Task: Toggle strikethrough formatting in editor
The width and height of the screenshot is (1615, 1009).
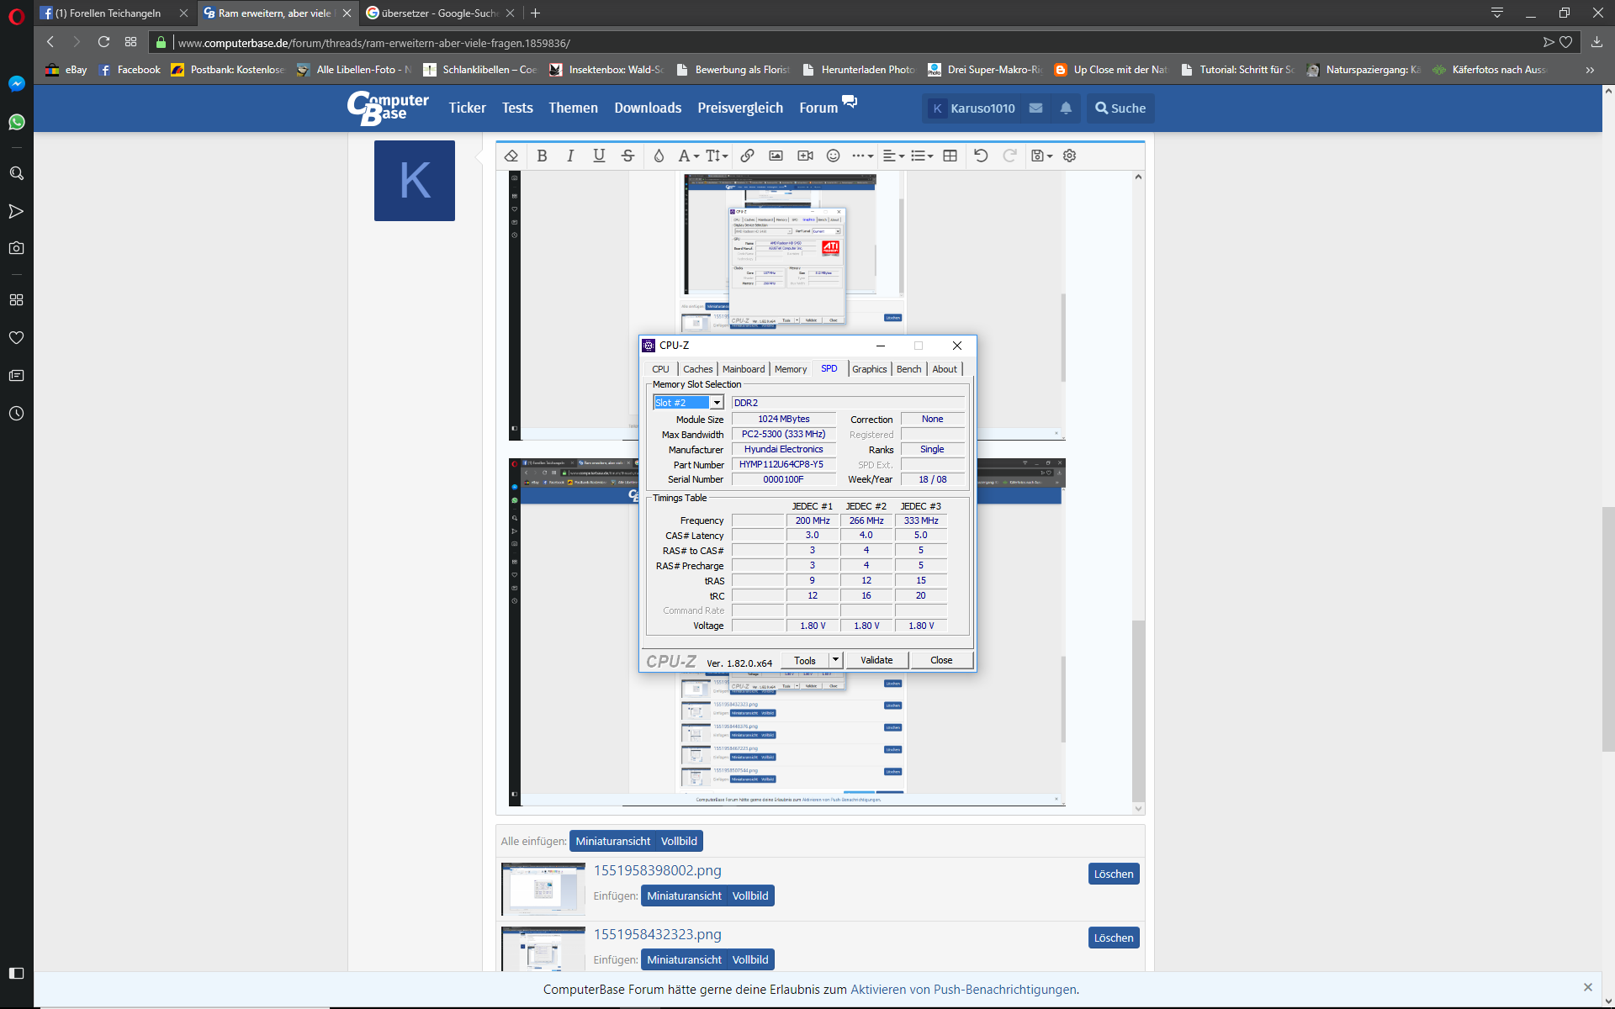Action: (627, 156)
